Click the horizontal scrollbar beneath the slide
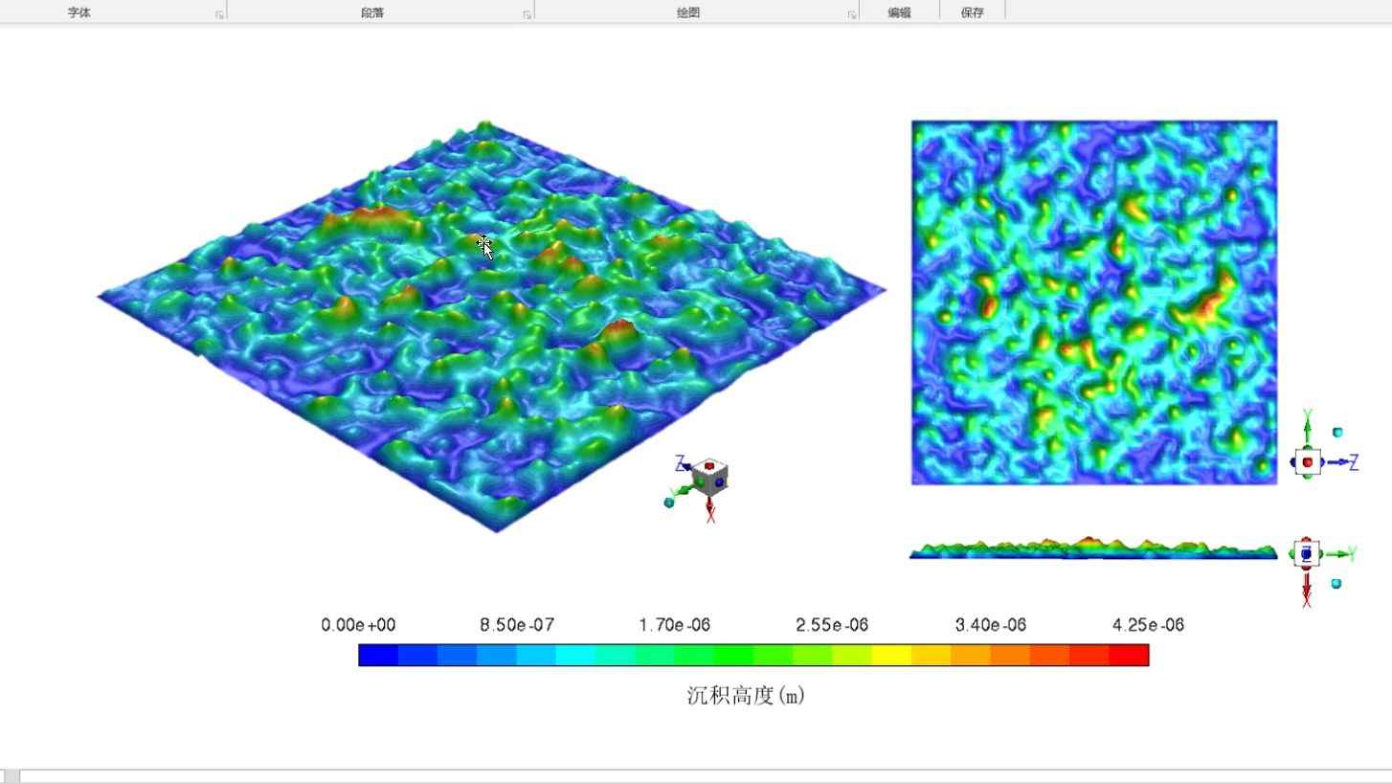This screenshot has width=1392, height=783. coord(706,775)
